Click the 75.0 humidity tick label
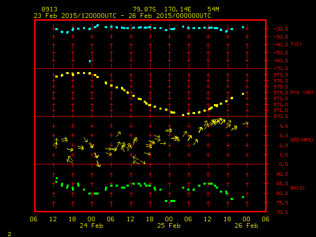316x237 pixels. tap(282, 203)
